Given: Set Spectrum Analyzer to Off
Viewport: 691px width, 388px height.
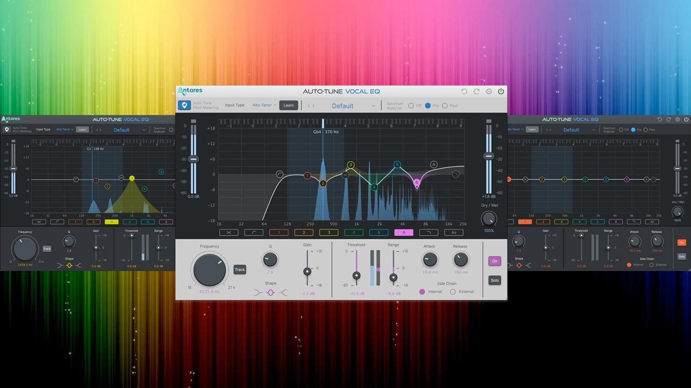Looking at the screenshot, I should click(x=411, y=106).
